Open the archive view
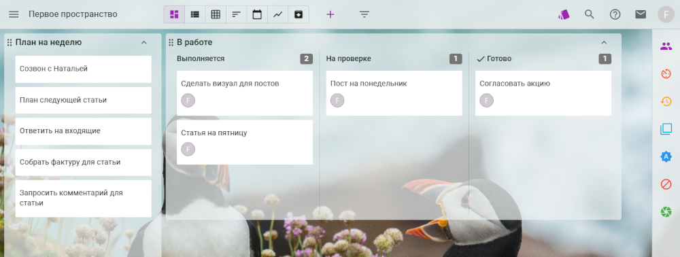This screenshot has width=680, height=257. (x=299, y=14)
